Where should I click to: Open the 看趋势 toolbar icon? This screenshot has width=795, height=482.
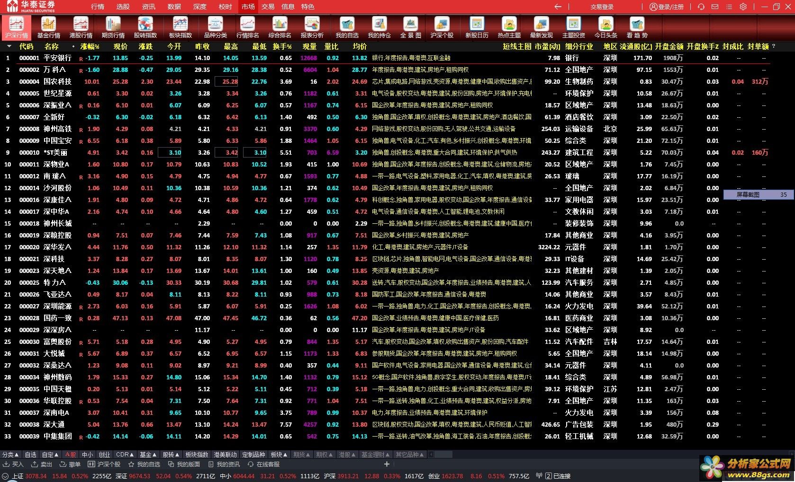coord(637,27)
